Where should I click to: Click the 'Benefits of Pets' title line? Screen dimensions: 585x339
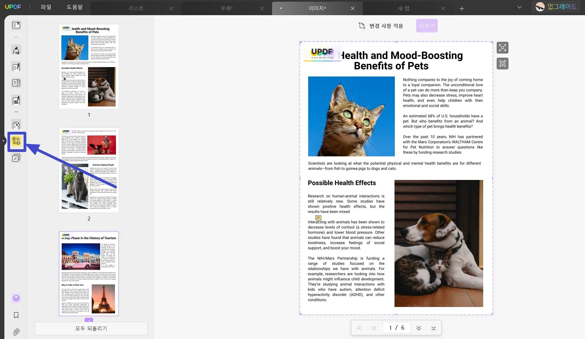(x=391, y=66)
